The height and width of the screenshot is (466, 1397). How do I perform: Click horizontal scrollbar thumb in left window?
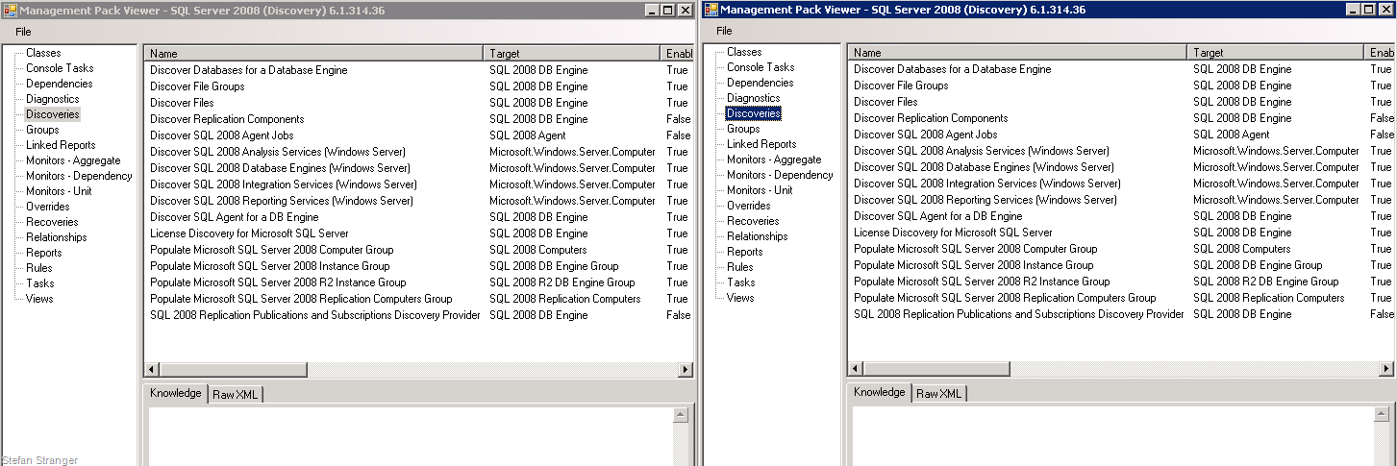(233, 370)
